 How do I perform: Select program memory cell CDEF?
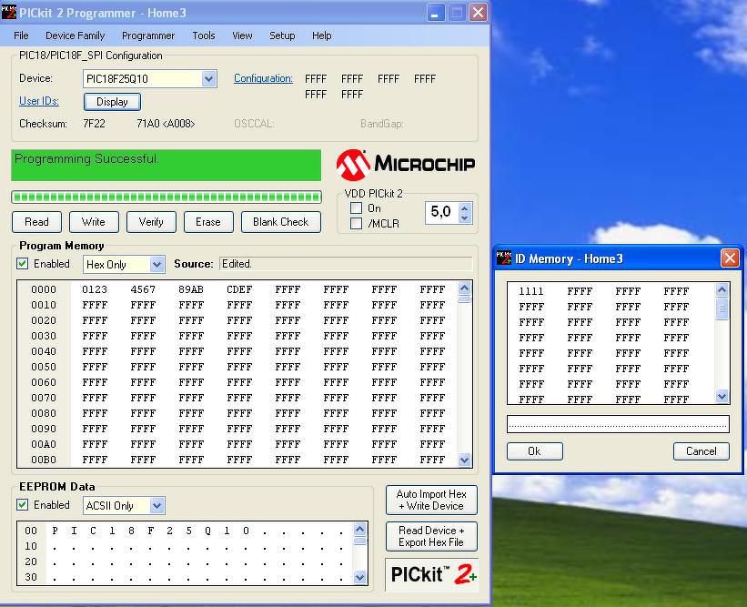tap(239, 289)
